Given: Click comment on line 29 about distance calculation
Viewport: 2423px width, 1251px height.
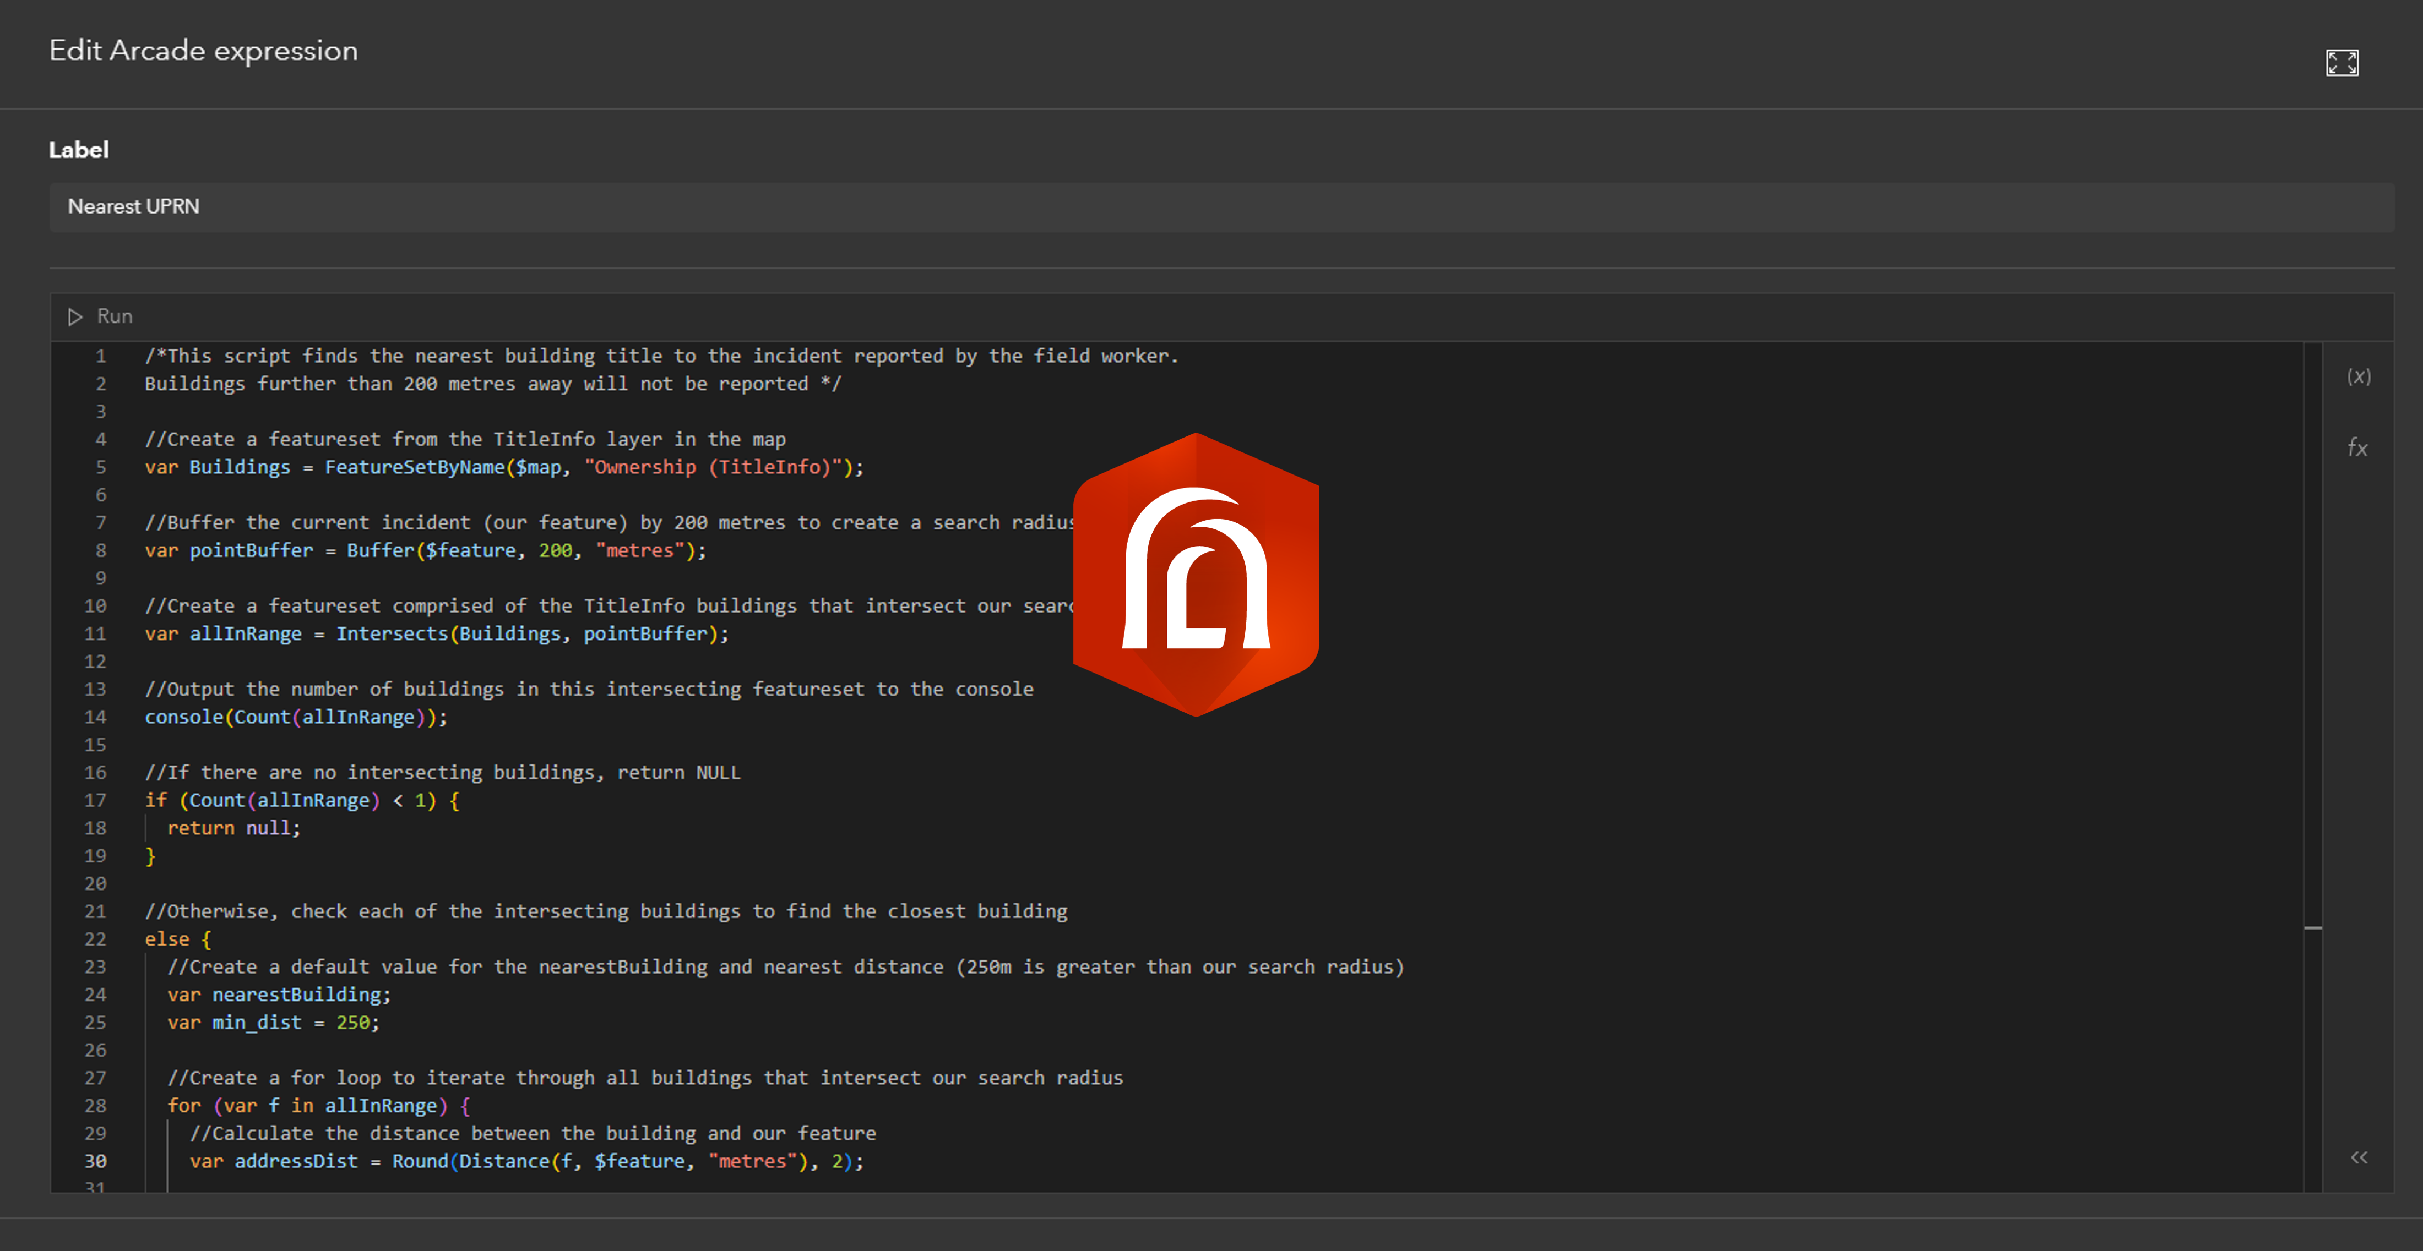Looking at the screenshot, I should click(x=533, y=1134).
